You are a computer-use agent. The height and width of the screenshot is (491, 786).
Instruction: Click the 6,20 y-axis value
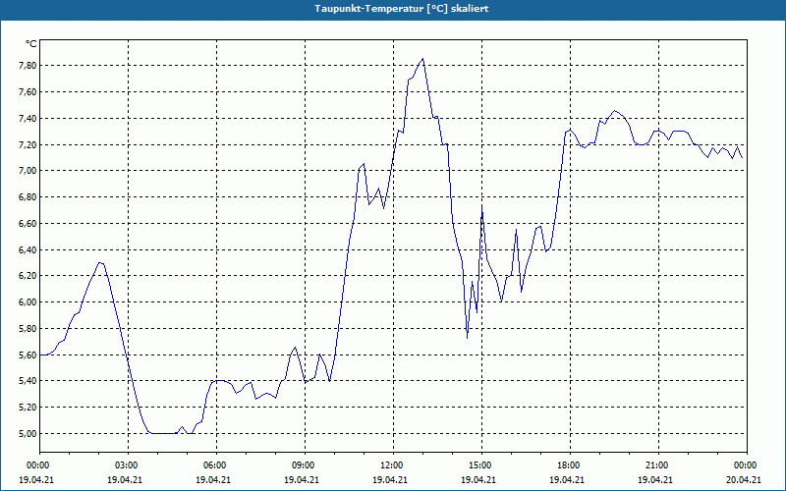tap(28, 276)
